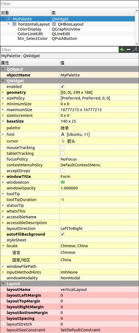Click the layoutSpacing property row

[69, 318]
